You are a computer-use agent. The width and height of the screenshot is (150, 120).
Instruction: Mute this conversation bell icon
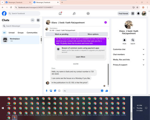point(124,40)
